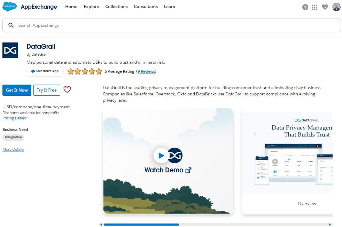
Task: Click the left carousel scroll arrow
Action: 101,224
